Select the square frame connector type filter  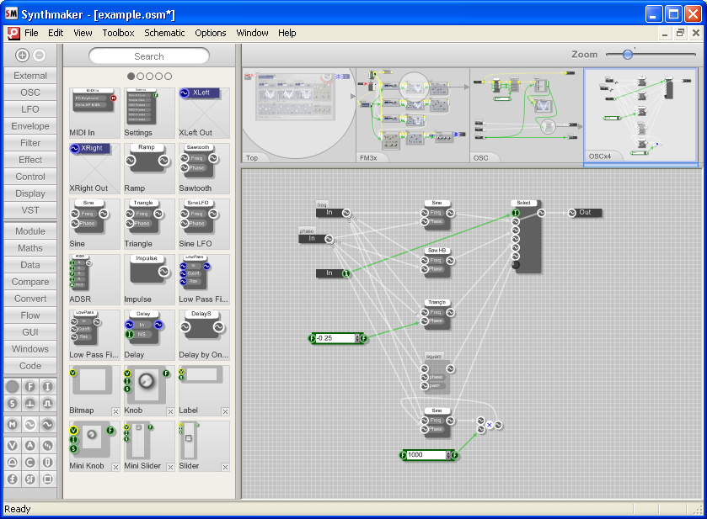47,479
